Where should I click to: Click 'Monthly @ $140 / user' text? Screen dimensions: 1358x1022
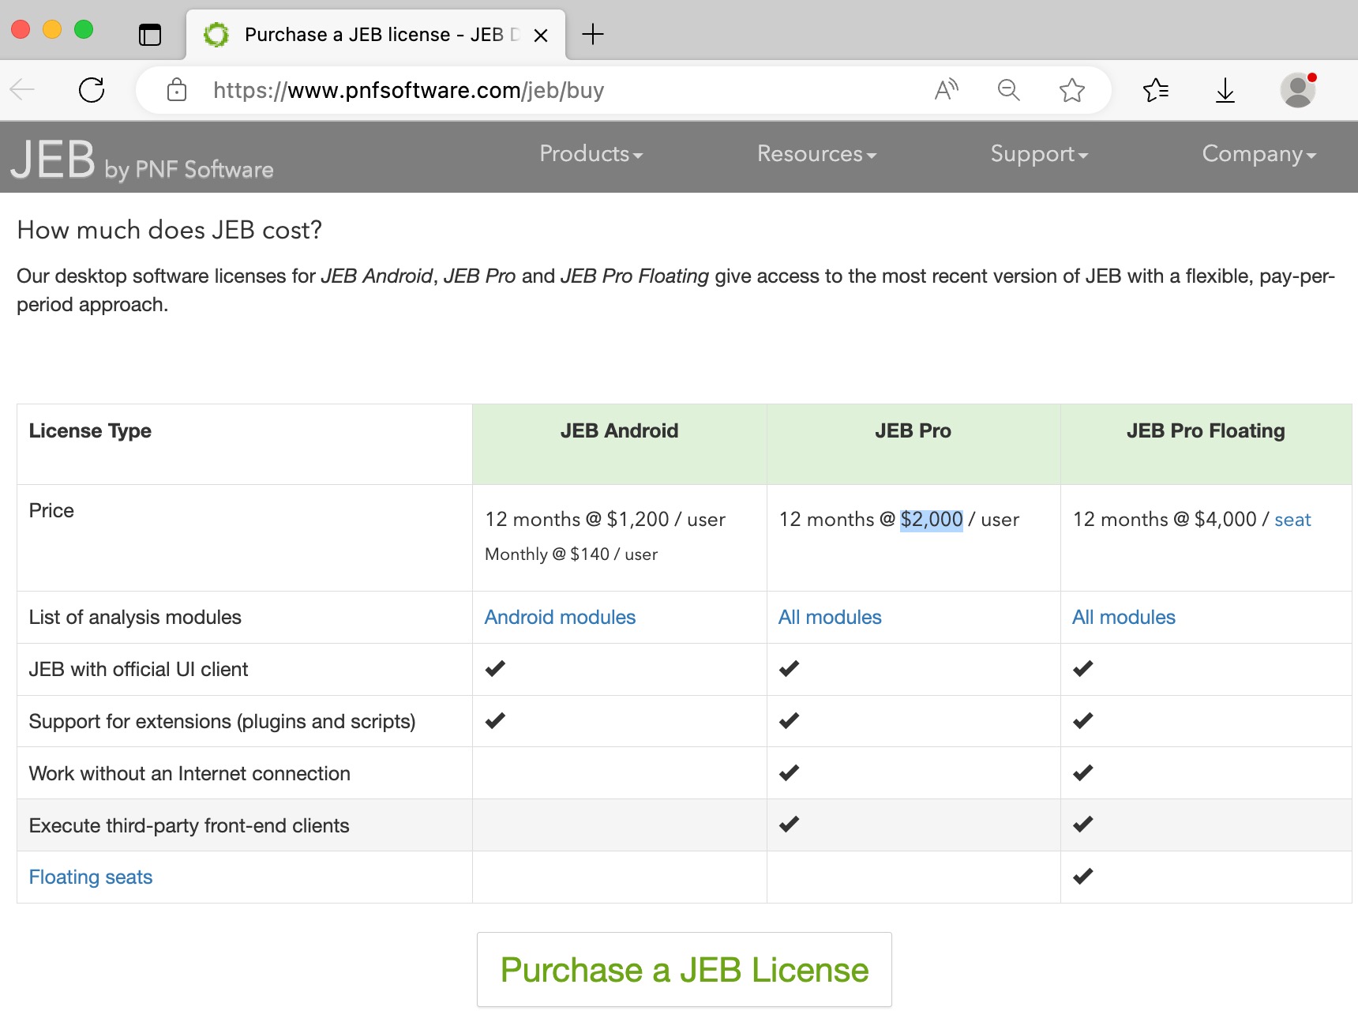[x=571, y=554]
